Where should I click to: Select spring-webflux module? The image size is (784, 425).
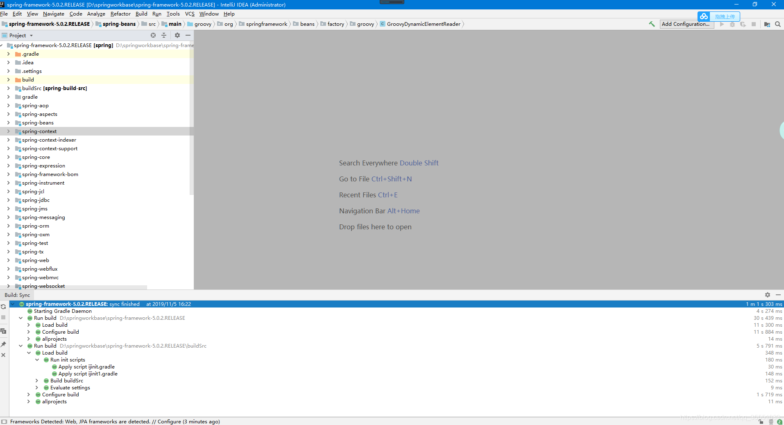pos(40,269)
